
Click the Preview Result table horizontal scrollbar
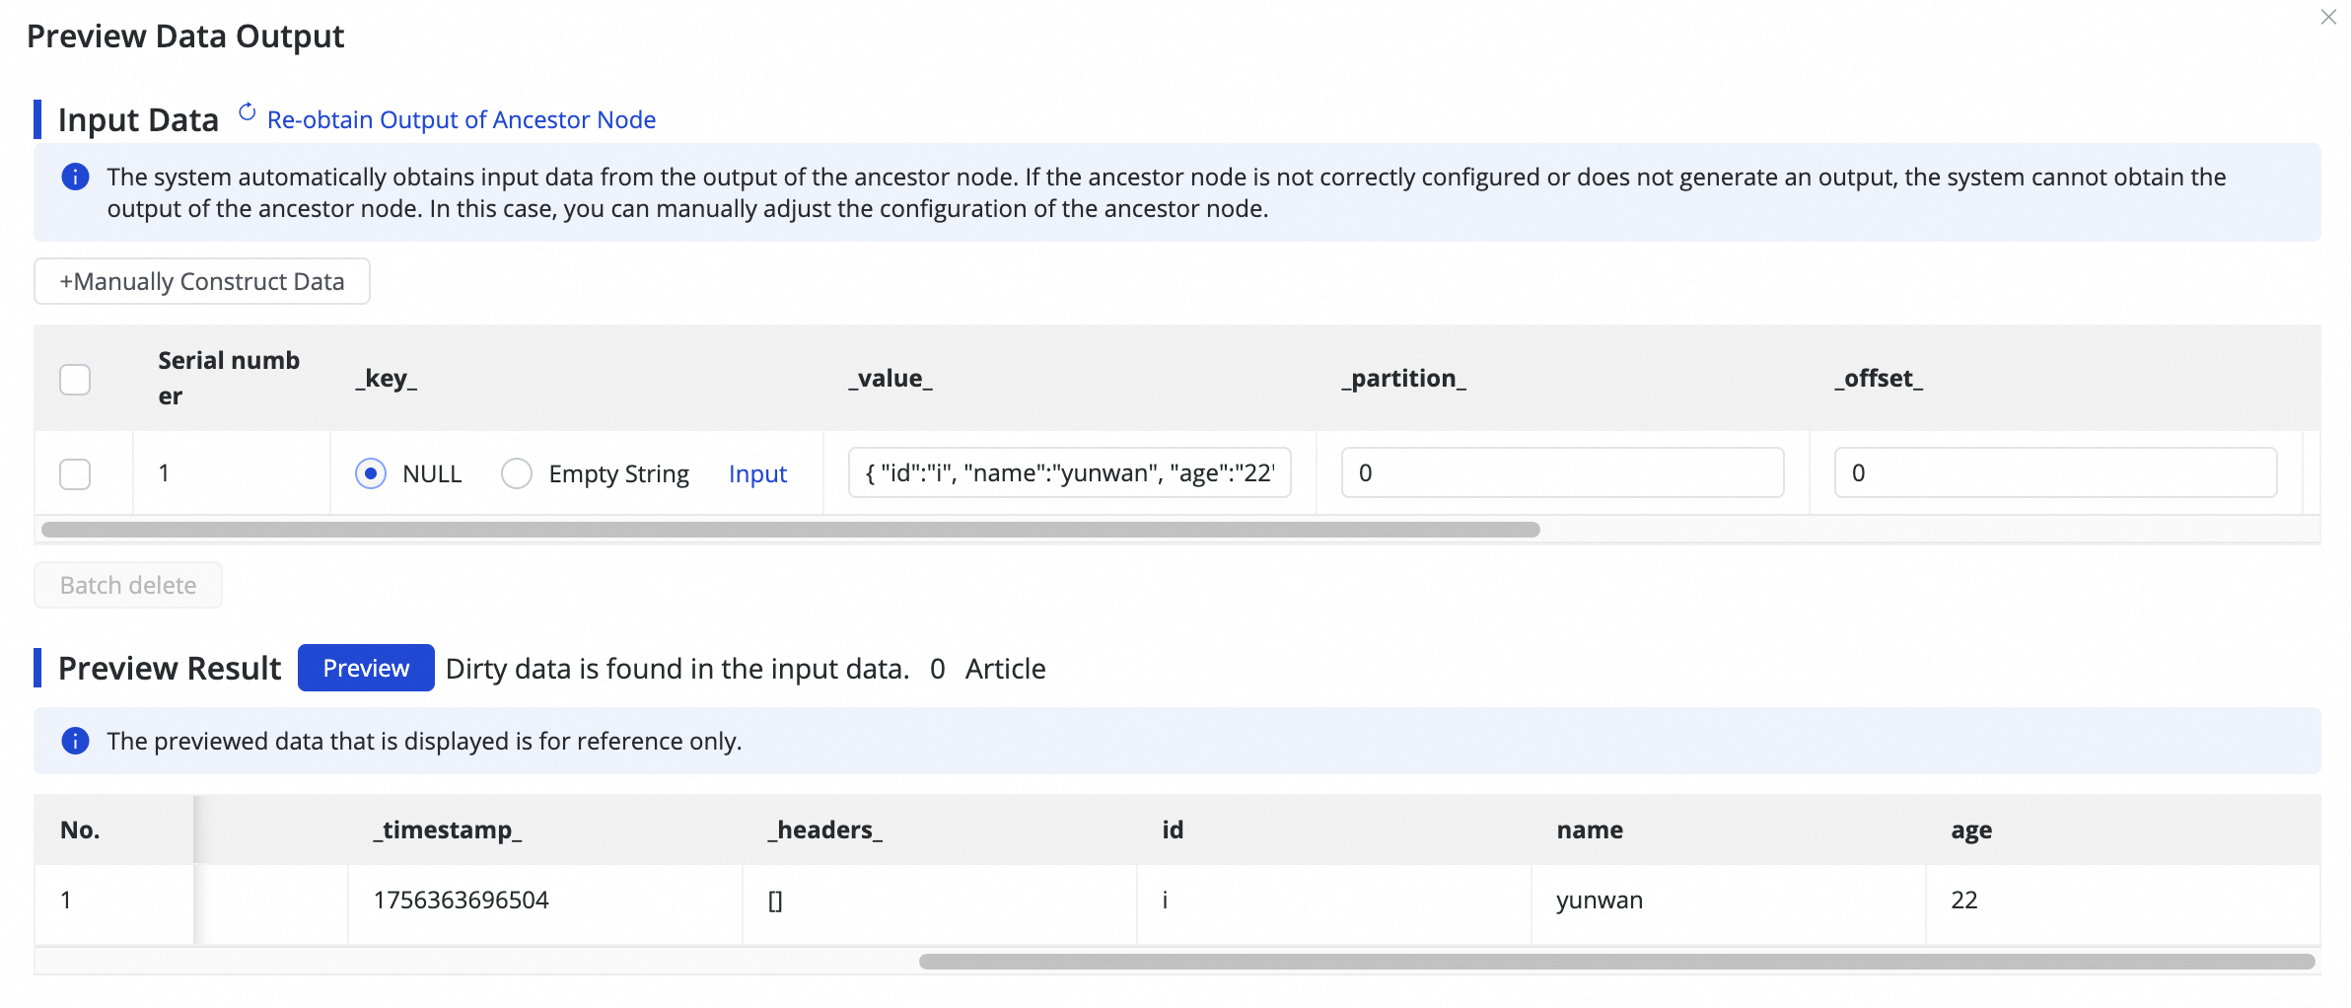1616,962
